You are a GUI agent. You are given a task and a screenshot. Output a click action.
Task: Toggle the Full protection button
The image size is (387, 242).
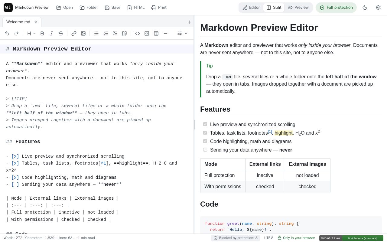pos(336,8)
